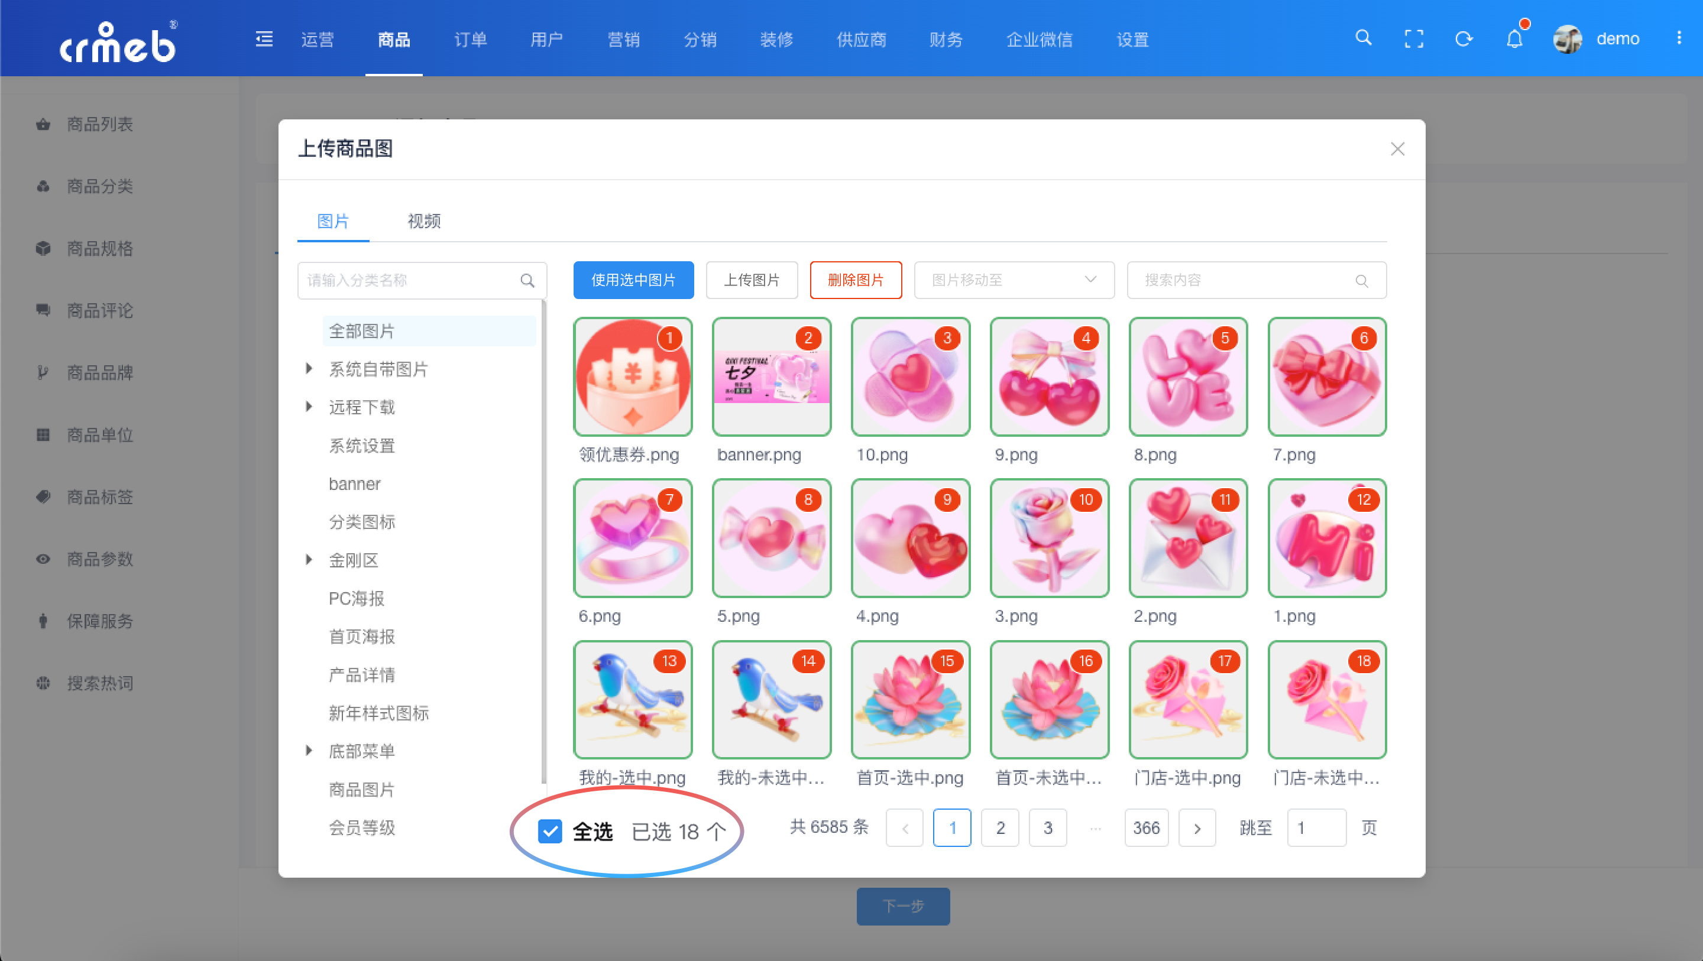Collapse sidebar with the menu fold icon

tap(264, 39)
